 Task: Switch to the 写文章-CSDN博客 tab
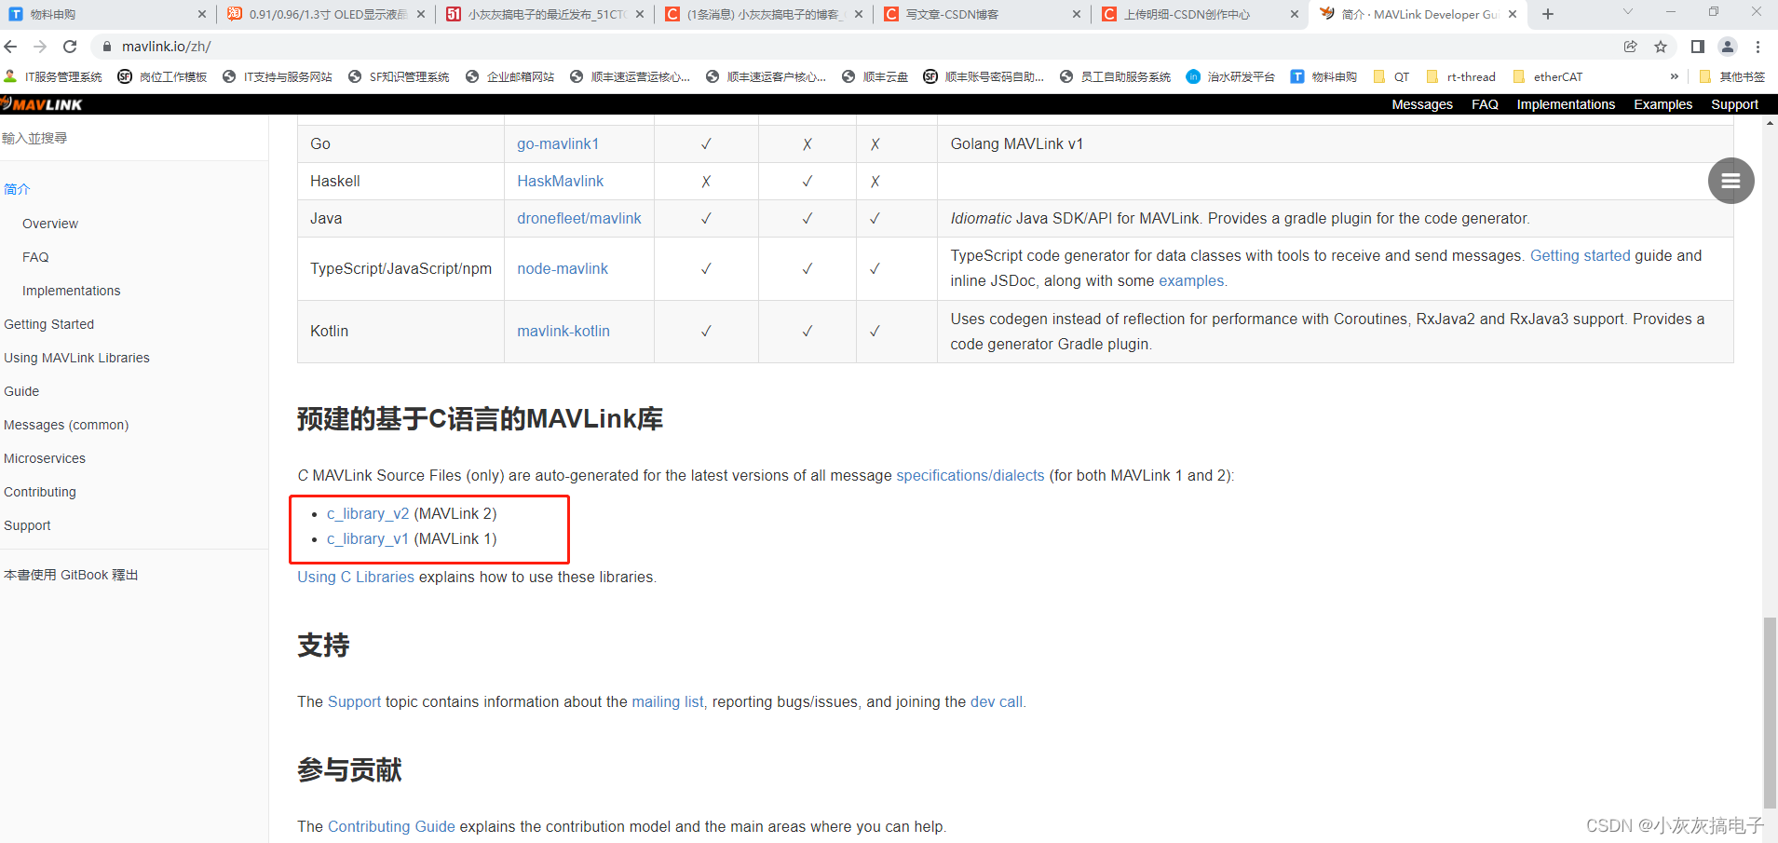coord(950,14)
